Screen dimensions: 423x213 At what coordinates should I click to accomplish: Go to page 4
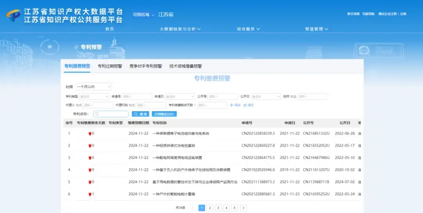click(226, 208)
